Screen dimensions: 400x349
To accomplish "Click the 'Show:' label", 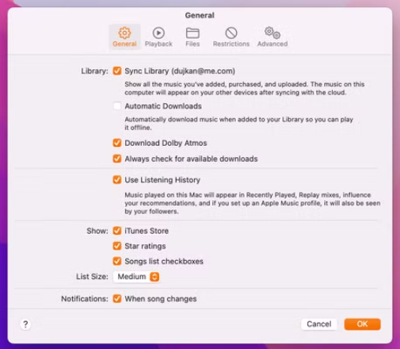I will pos(97,231).
